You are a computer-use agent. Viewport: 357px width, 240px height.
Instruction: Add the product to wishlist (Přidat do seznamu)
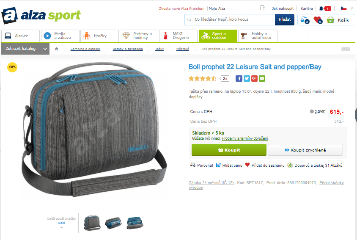pos(265,165)
